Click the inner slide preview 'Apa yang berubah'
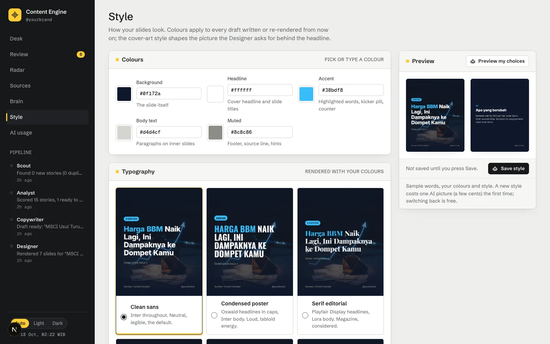550x344 pixels. click(x=500, y=115)
